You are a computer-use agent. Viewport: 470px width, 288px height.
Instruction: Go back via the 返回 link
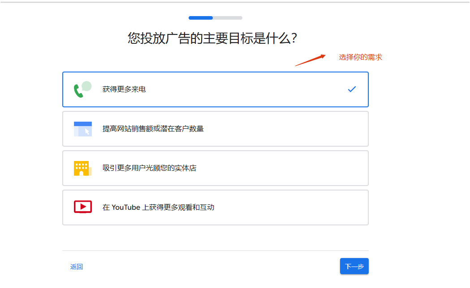click(77, 267)
